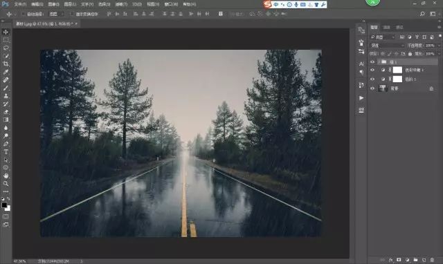Image resolution: width=443 pixels, height=264 pixels.
Task: Select the Pen tool
Action: pos(6,144)
